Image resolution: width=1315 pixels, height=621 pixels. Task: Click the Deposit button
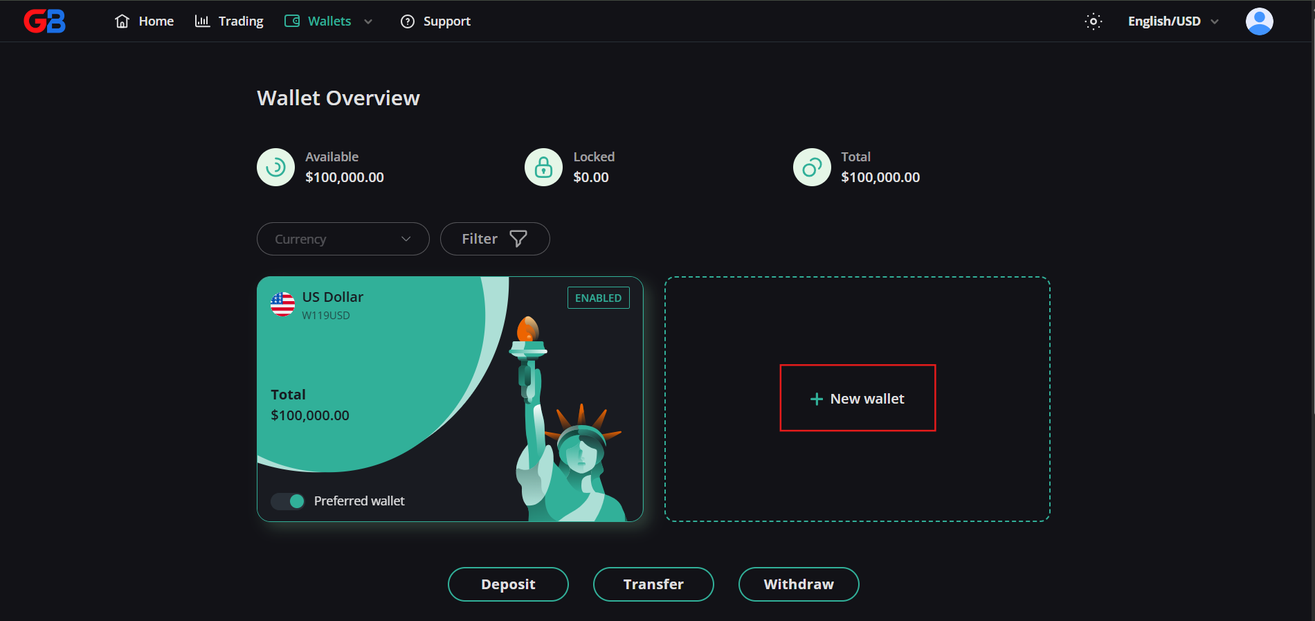(x=508, y=584)
